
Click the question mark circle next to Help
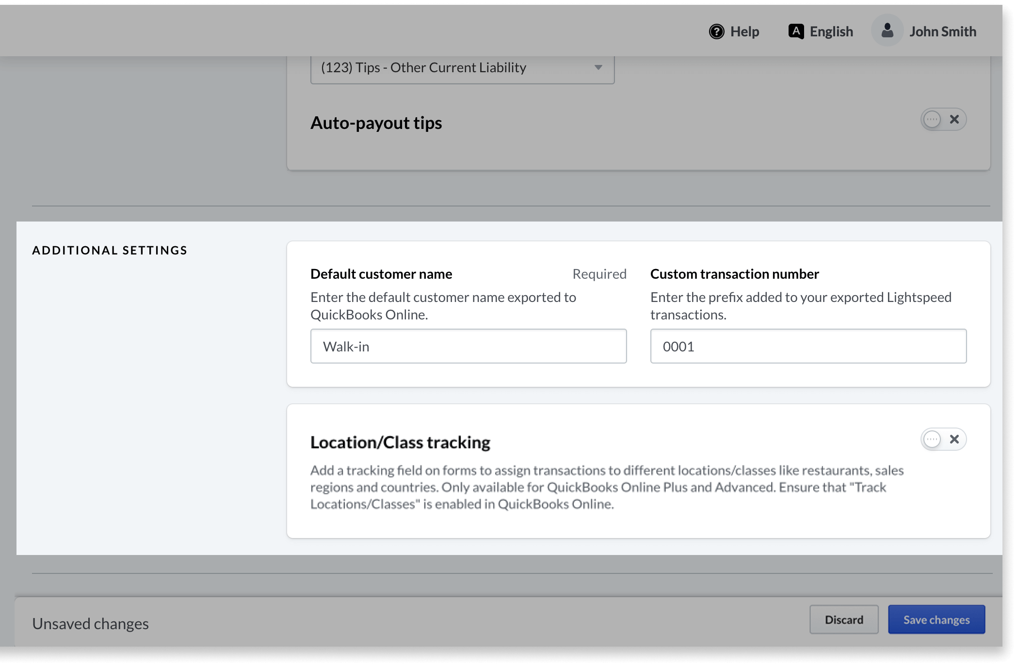(717, 31)
